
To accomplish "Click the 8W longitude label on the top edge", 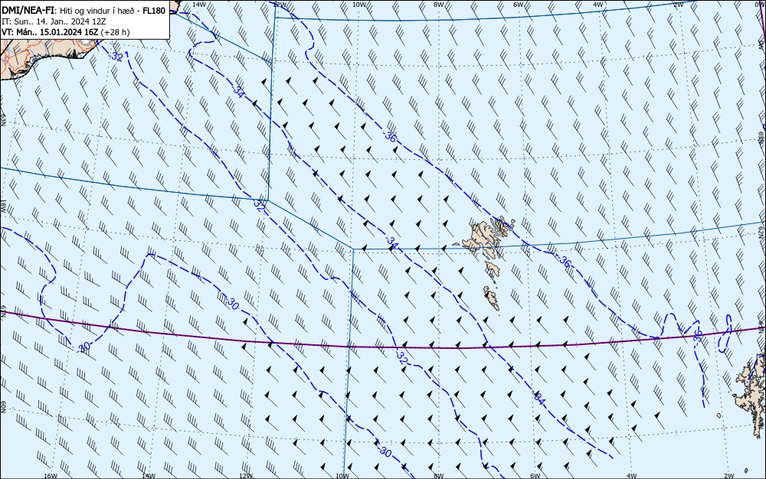I will pos(439,5).
